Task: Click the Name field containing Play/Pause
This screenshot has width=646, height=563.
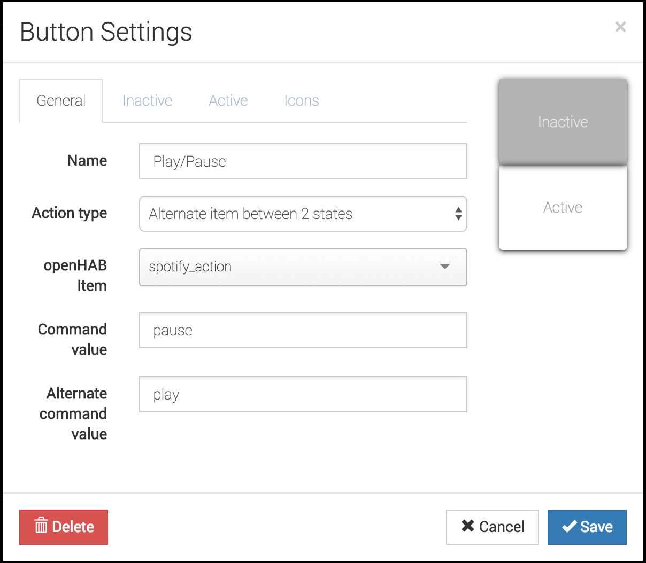Action: point(303,161)
